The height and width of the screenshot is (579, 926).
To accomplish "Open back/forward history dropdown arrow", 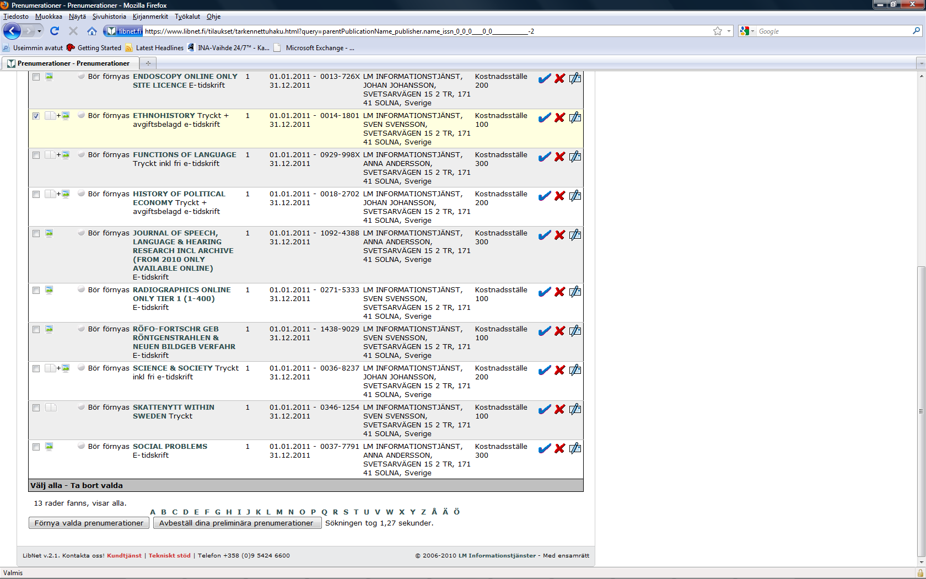I will click(x=39, y=31).
